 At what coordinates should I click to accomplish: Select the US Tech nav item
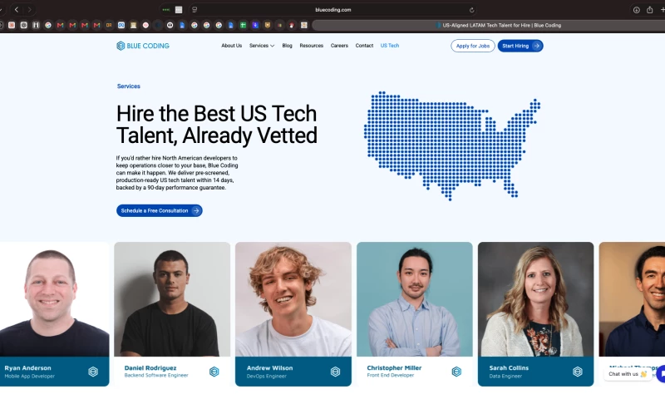tap(390, 46)
